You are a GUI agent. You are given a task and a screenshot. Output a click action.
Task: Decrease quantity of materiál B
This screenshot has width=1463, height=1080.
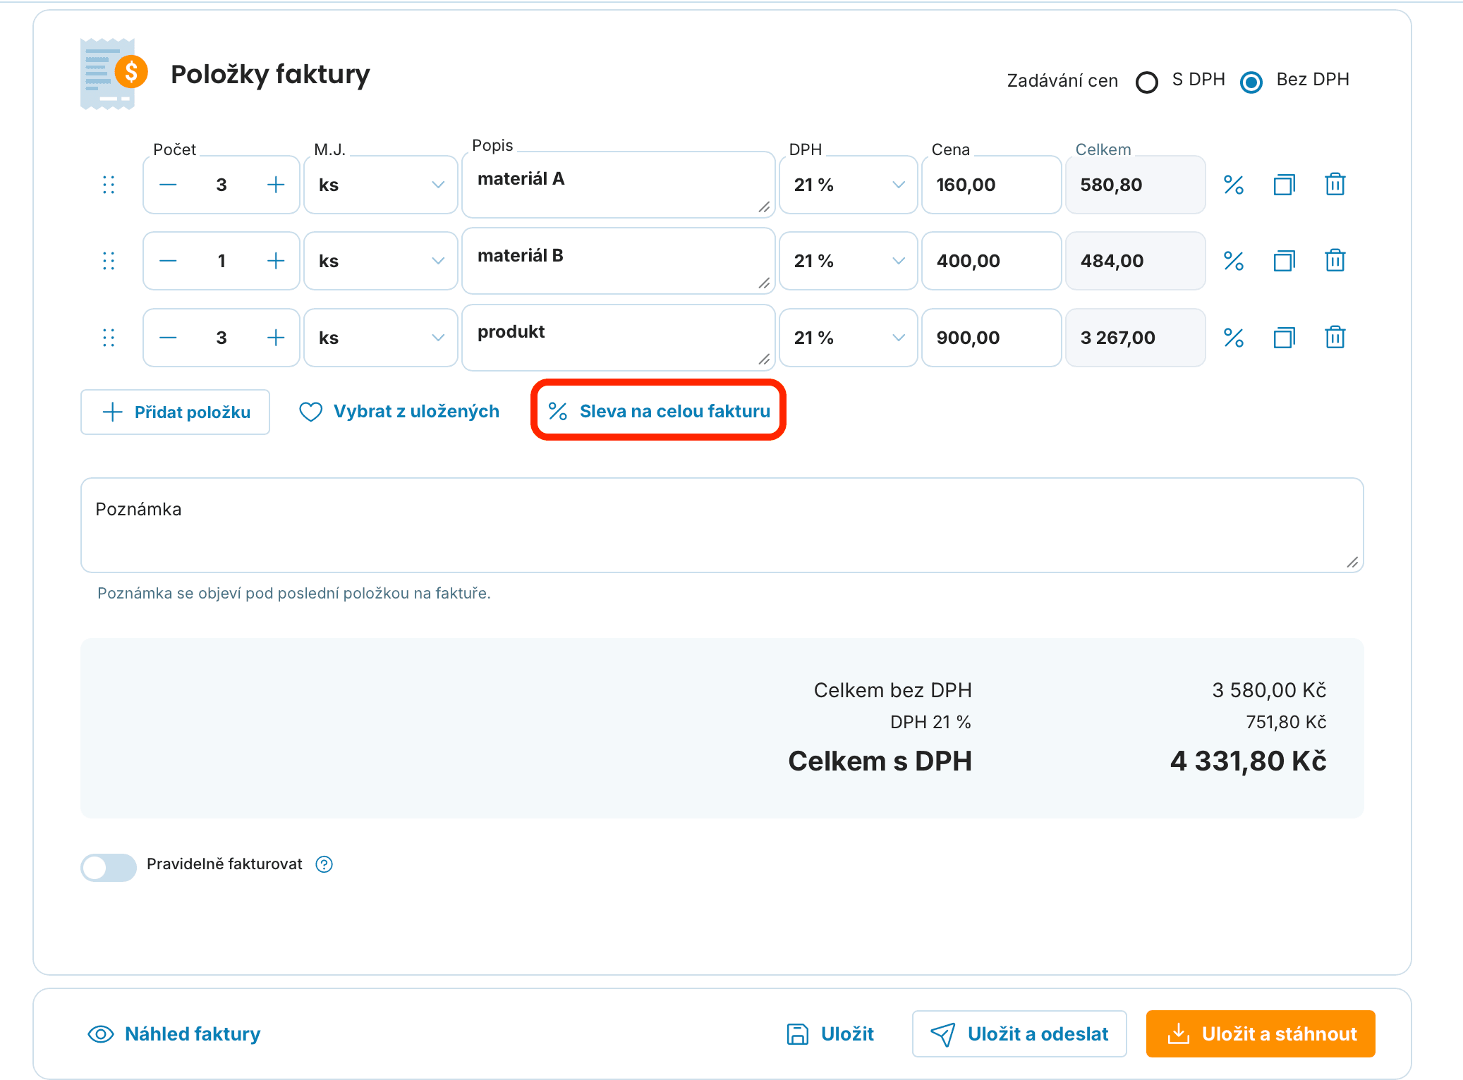[168, 261]
